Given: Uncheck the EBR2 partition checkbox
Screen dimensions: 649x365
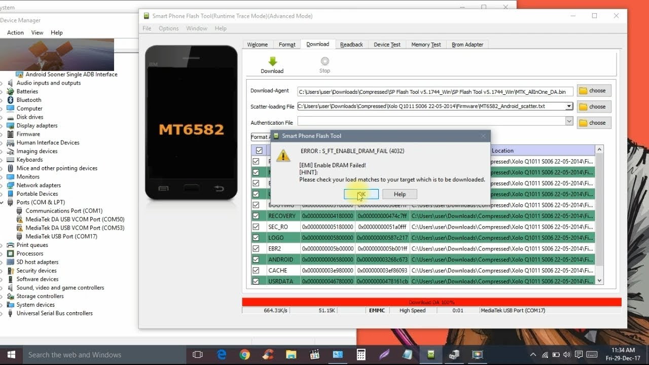Looking at the screenshot, I should [256, 248].
